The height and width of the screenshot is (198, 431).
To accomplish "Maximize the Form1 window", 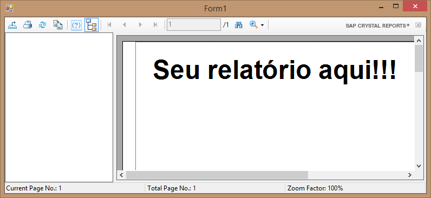I will click(x=396, y=6).
